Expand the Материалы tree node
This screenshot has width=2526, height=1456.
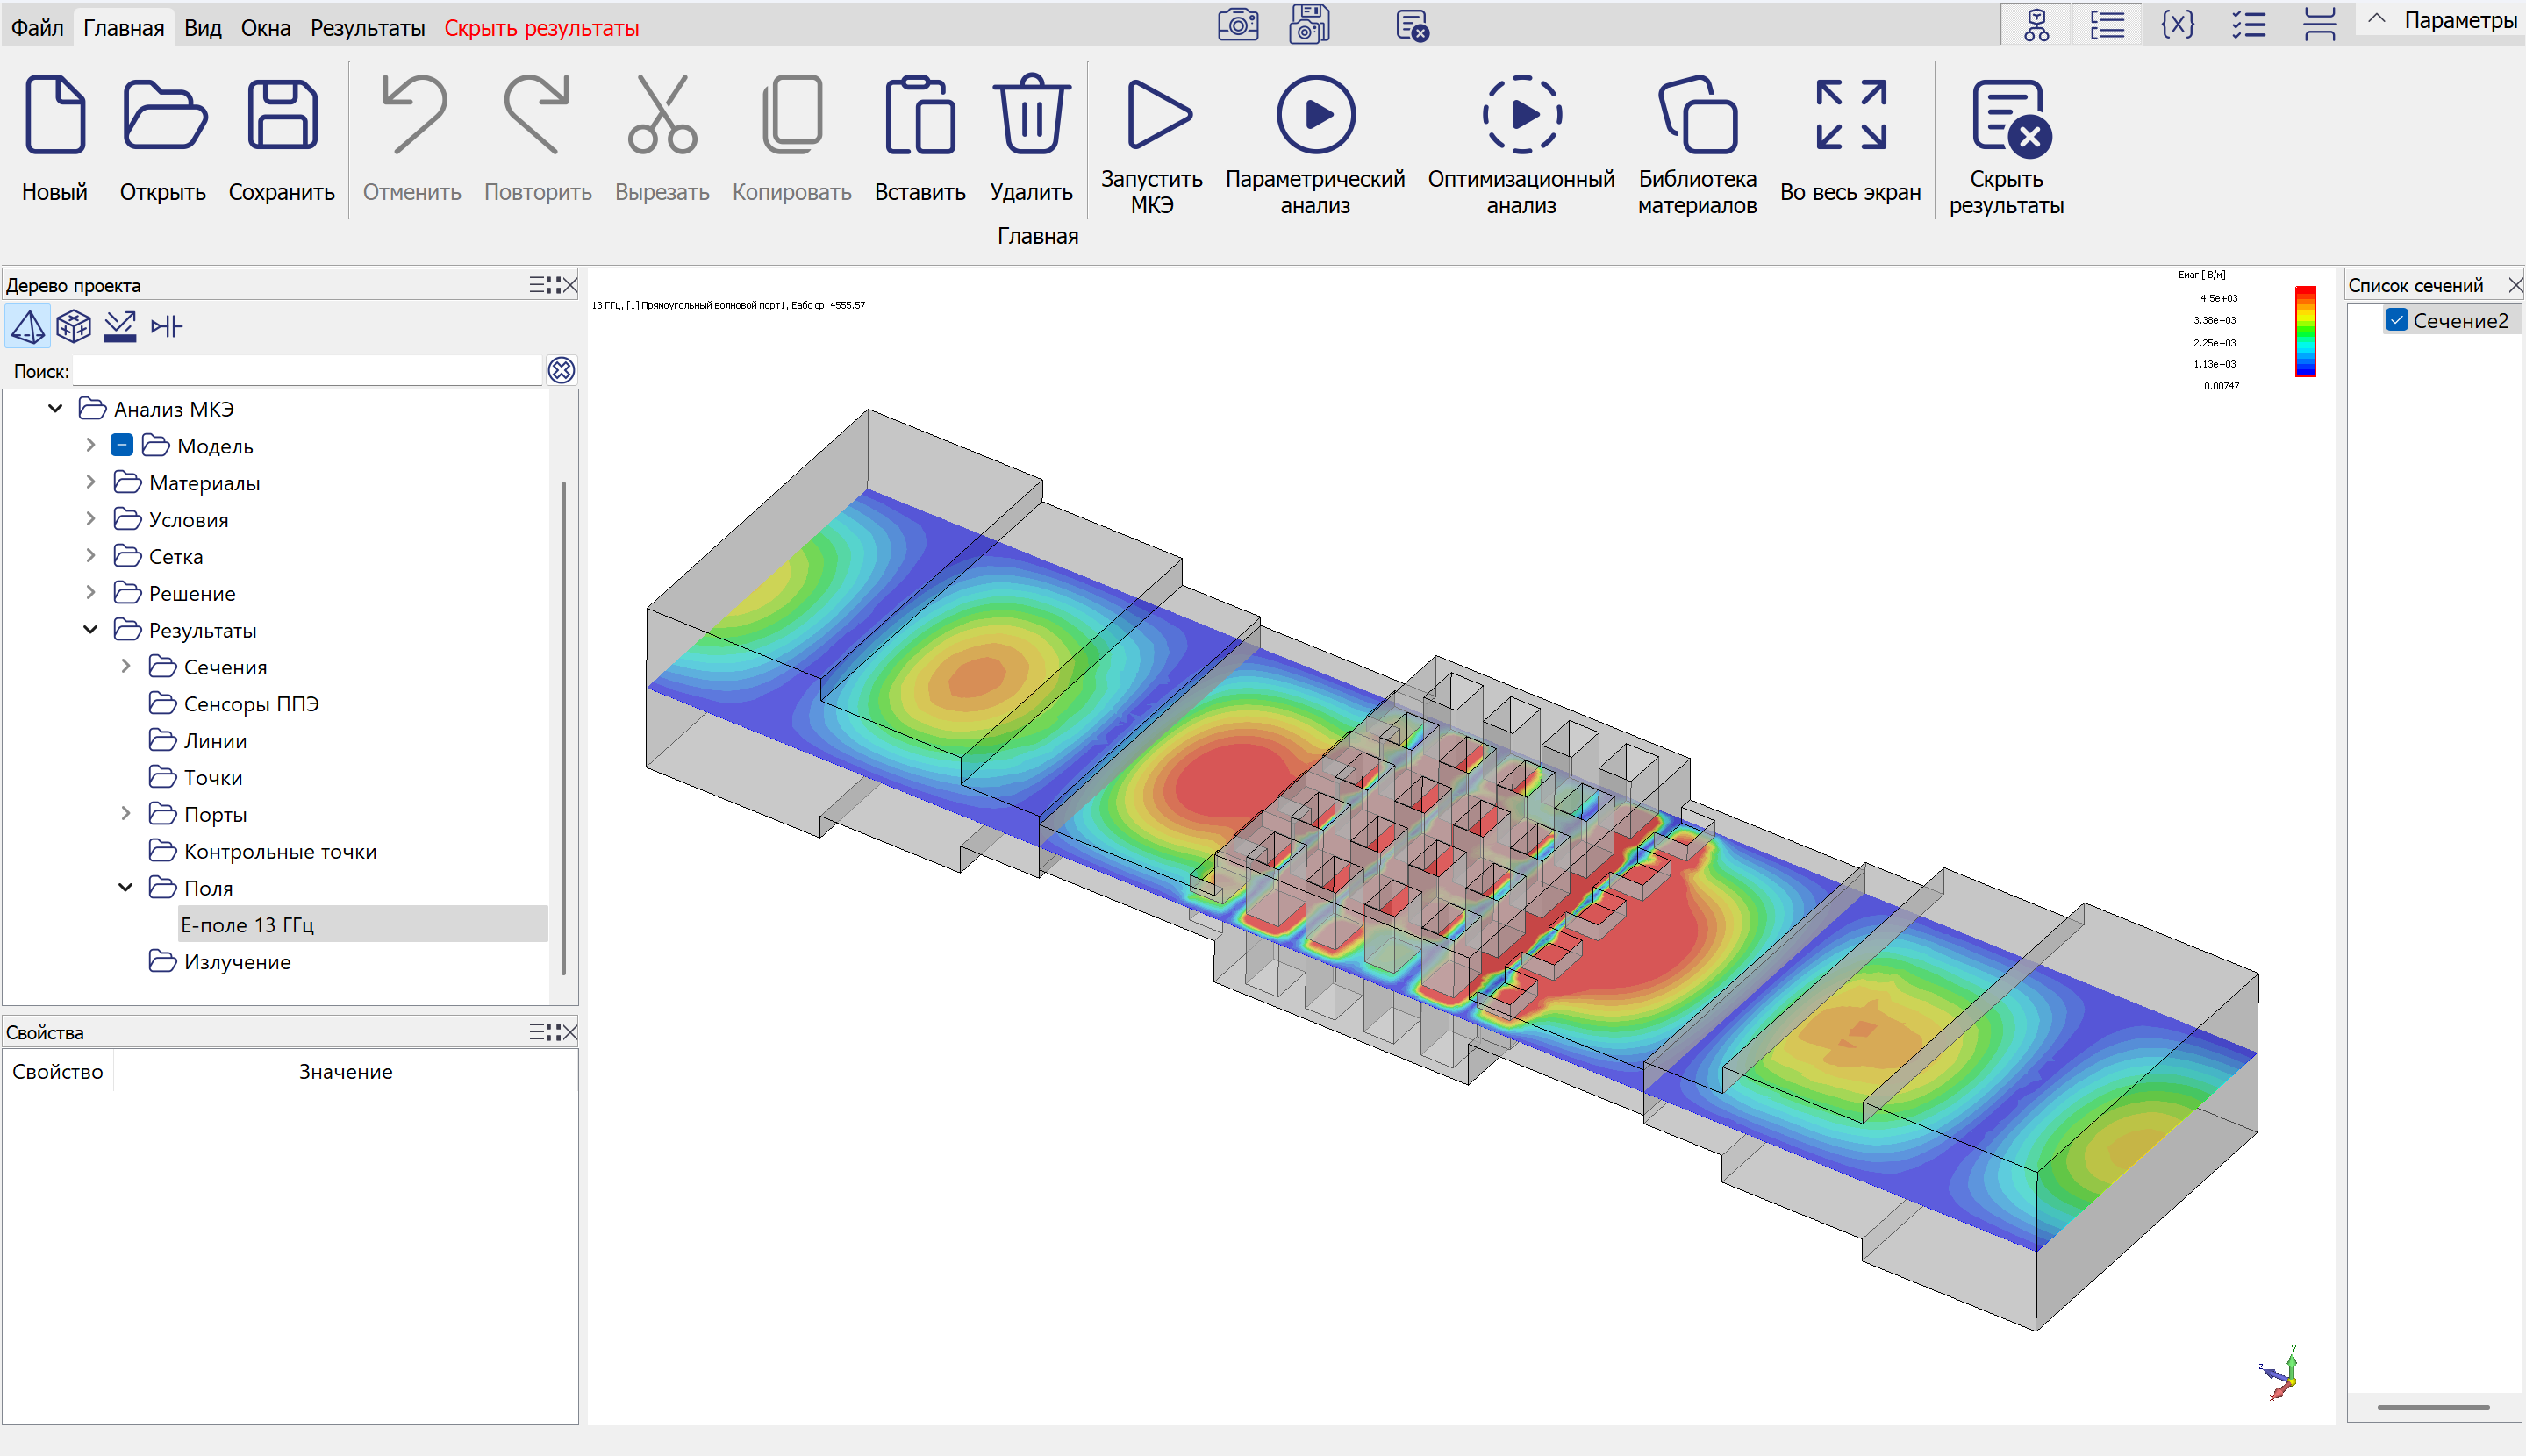click(x=91, y=482)
